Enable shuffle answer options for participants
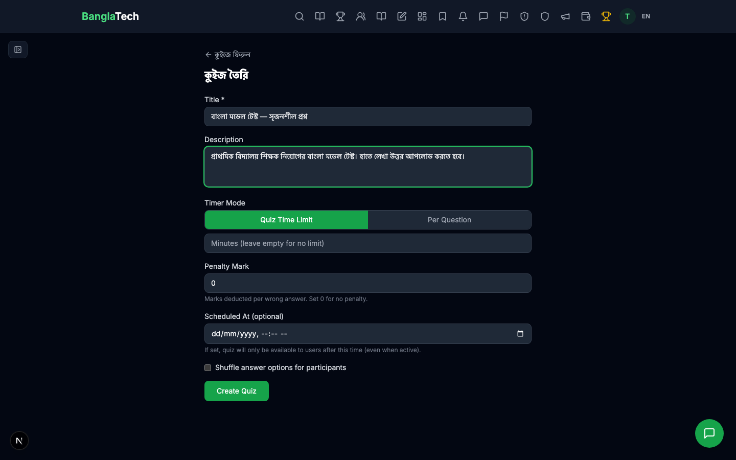This screenshot has height=460, width=736. coord(208,368)
